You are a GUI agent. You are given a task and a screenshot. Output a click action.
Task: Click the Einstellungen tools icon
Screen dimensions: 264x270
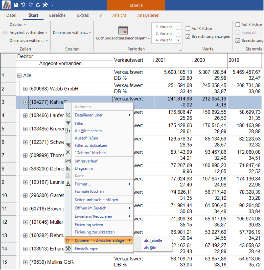[68, 249]
